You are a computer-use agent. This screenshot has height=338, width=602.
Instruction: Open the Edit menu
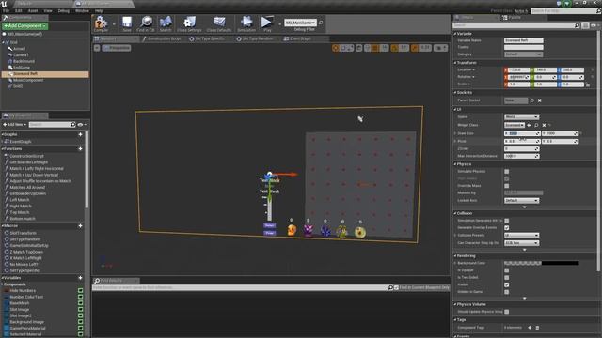(x=19, y=10)
